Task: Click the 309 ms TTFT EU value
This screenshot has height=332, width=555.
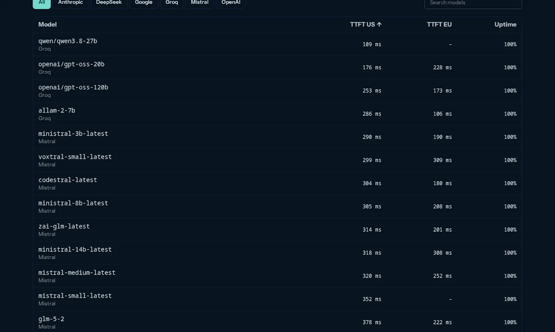Action: point(442,160)
